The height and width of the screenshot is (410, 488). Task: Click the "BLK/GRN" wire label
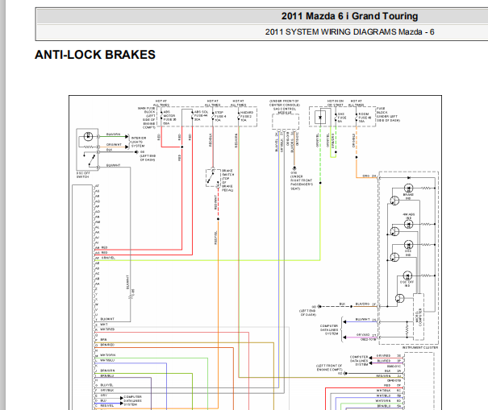[113, 135]
